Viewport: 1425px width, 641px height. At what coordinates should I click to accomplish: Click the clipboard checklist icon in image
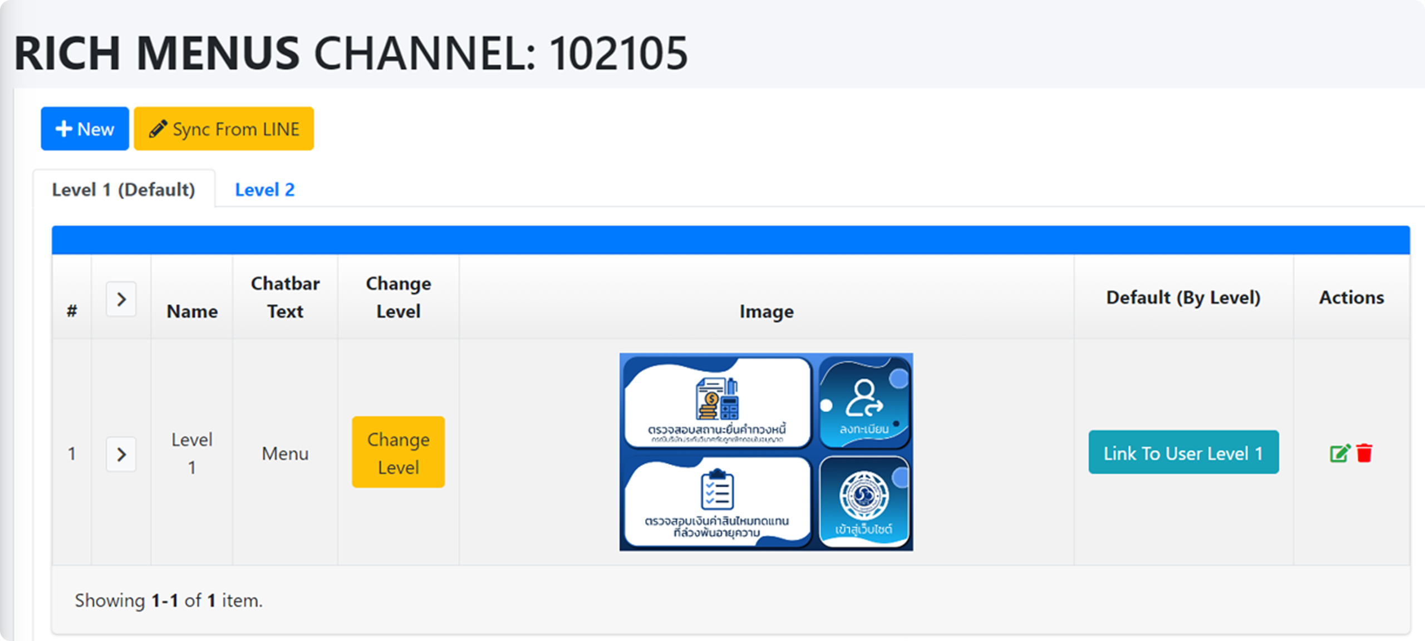click(x=716, y=490)
